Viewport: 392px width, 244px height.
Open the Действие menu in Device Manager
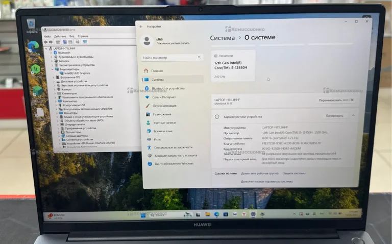coord(60,36)
